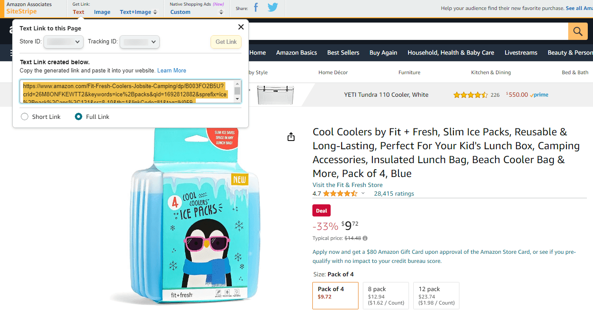The image size is (593, 318).
Task: Click the YETI cooler star rating
Action: point(470,94)
